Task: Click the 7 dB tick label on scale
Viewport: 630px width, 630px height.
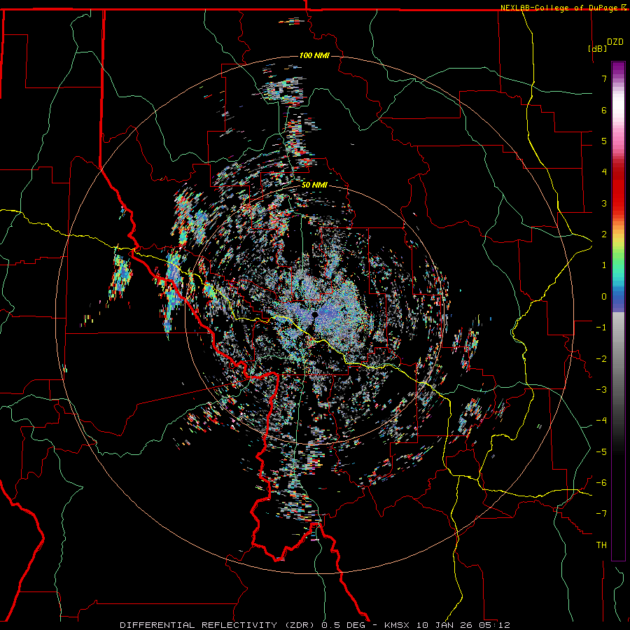Action: (604, 78)
